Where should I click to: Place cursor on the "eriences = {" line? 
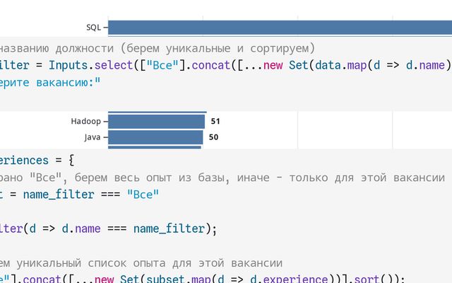pos(37,160)
